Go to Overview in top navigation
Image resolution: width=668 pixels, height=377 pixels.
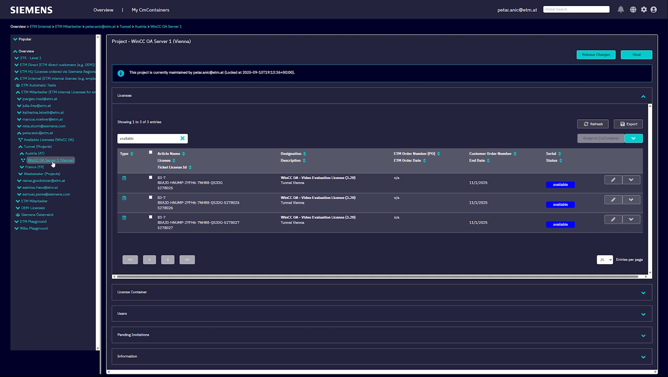(x=103, y=10)
